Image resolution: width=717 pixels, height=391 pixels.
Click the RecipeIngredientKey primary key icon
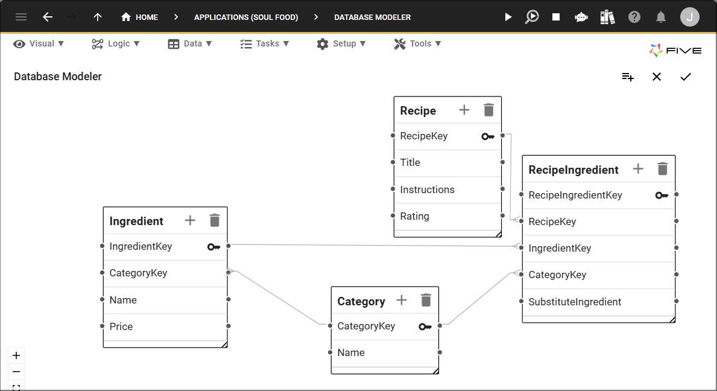click(662, 195)
